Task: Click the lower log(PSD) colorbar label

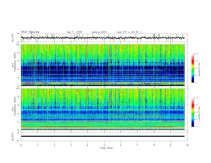Action: tap(199, 113)
